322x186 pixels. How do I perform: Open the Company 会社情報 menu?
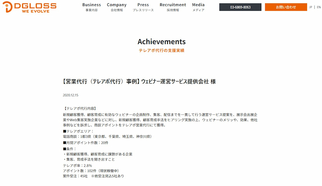[x=117, y=7]
